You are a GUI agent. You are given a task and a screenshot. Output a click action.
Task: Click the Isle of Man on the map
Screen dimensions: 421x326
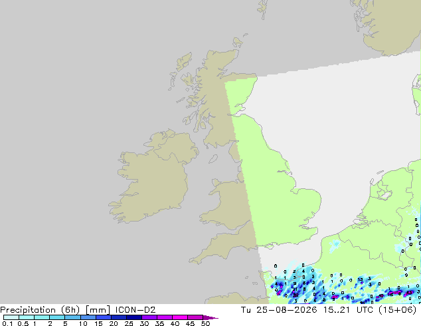(213, 159)
